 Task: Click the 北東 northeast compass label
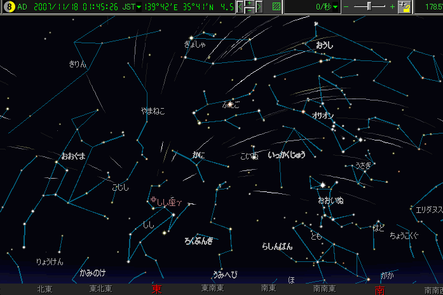click(x=44, y=289)
